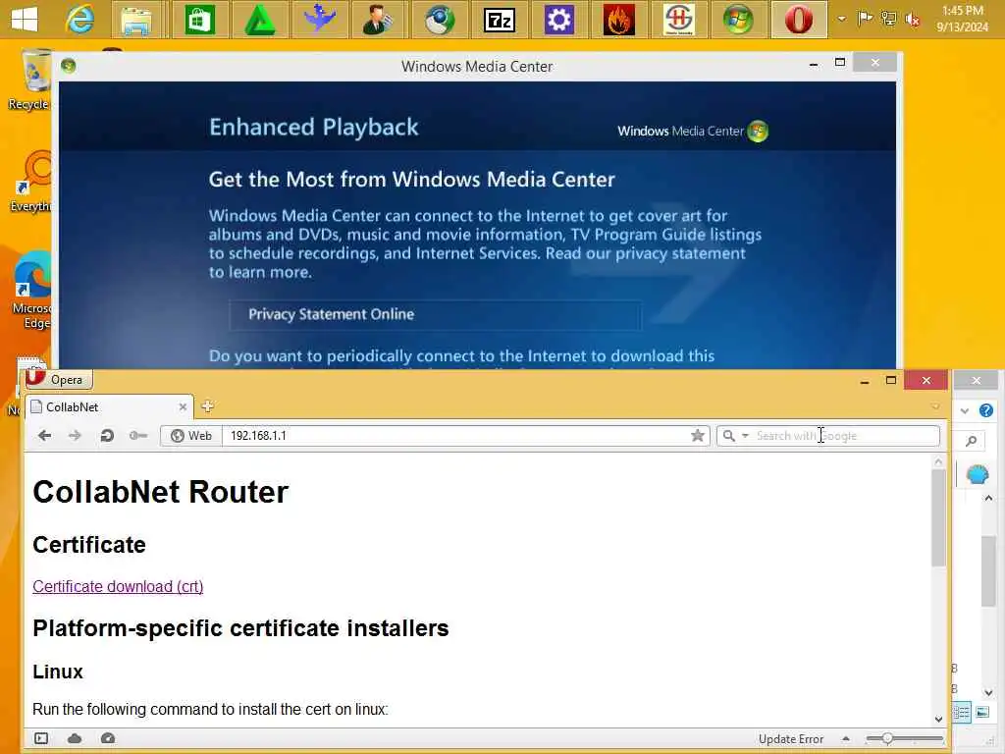
Task: Open zoom options arrow in status bar
Action: pos(845,738)
